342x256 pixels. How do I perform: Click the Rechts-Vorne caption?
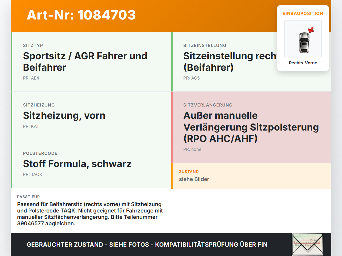(x=303, y=63)
